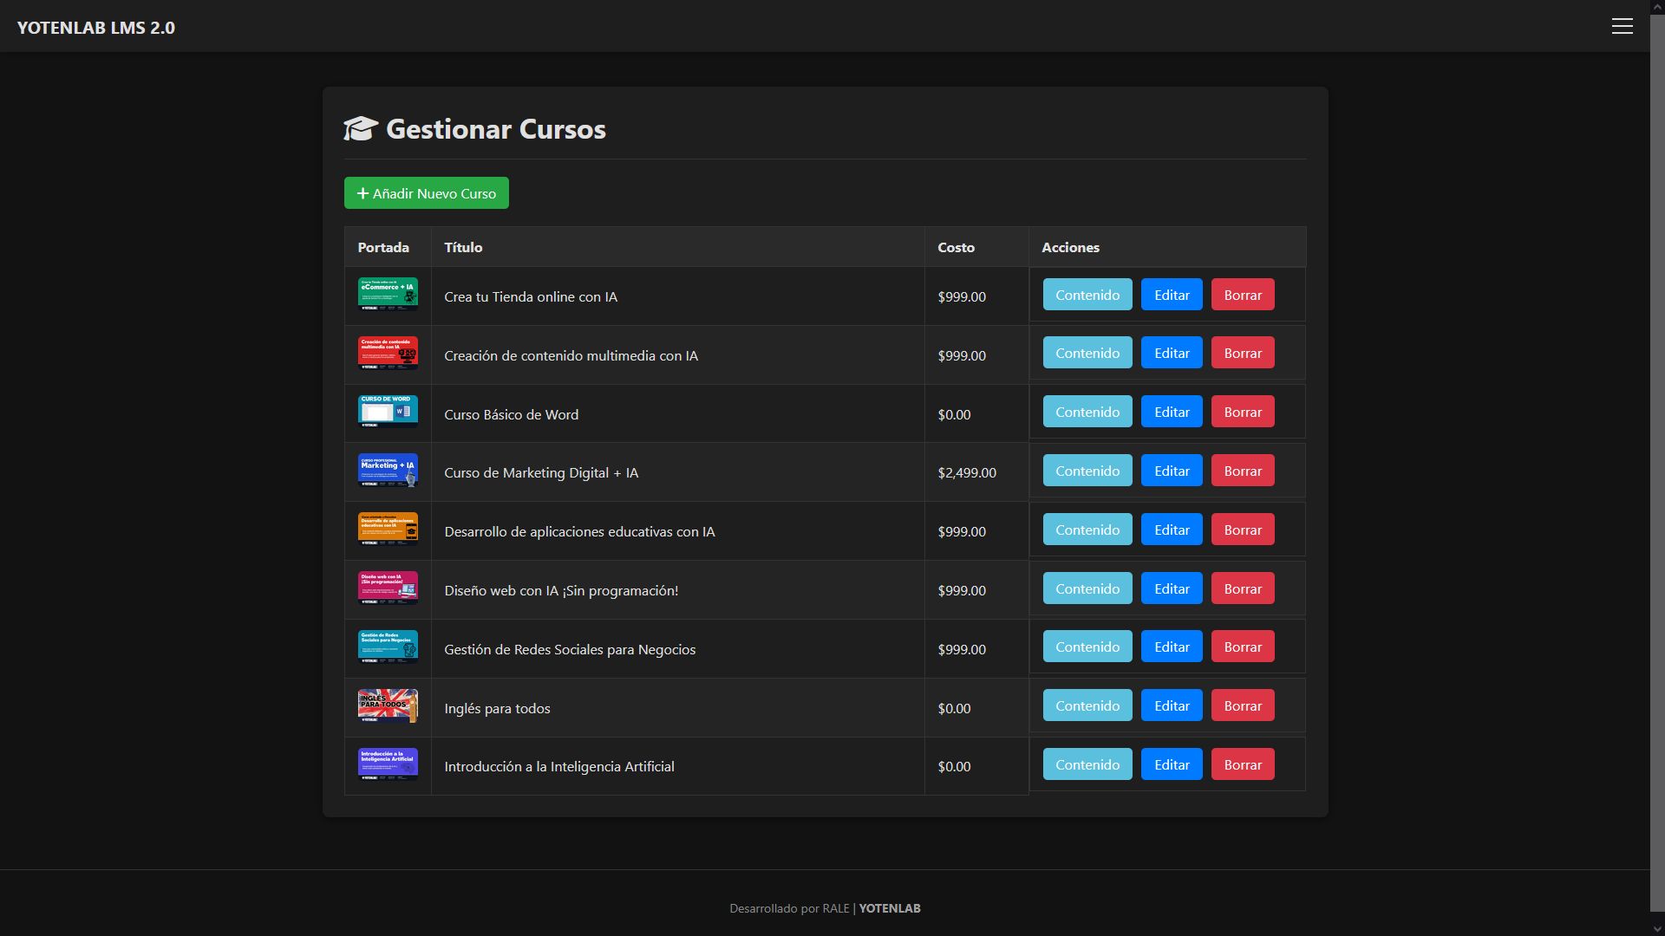The height and width of the screenshot is (936, 1665).
Task: Open the hamburger menu icon
Action: 1622,26
